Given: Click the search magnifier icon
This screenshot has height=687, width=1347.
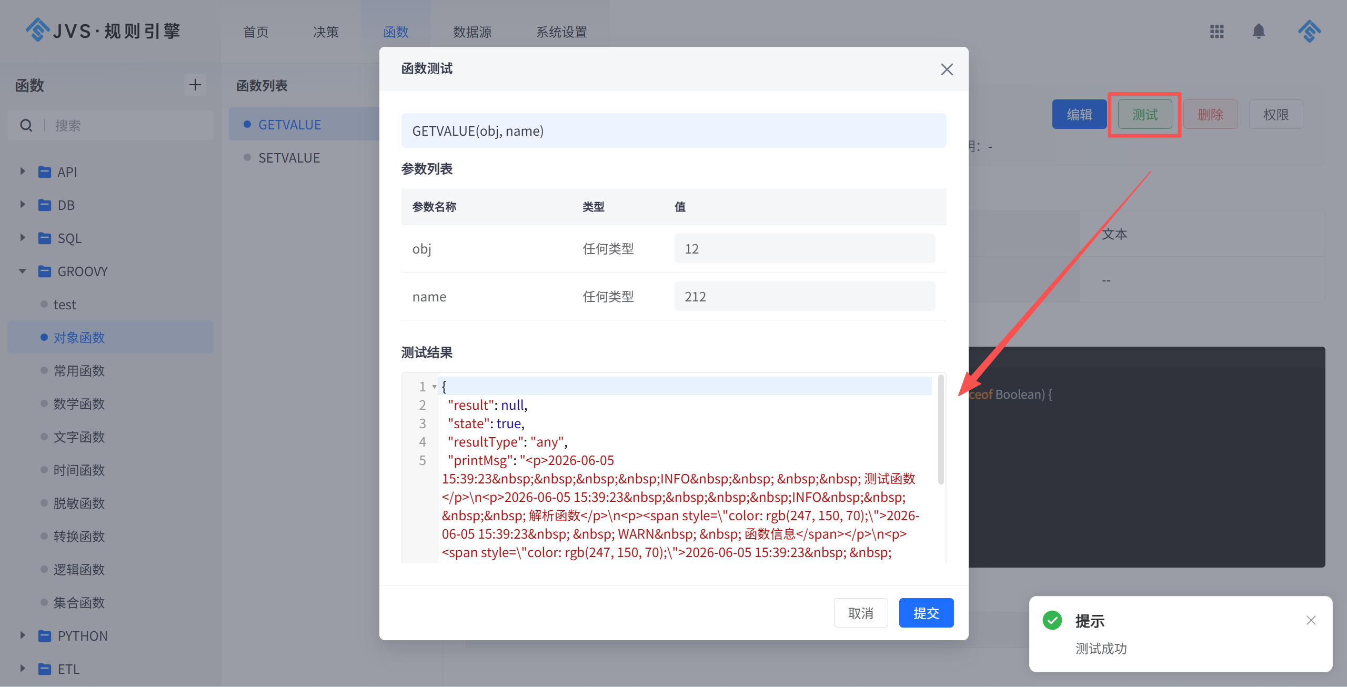Looking at the screenshot, I should 26,125.
